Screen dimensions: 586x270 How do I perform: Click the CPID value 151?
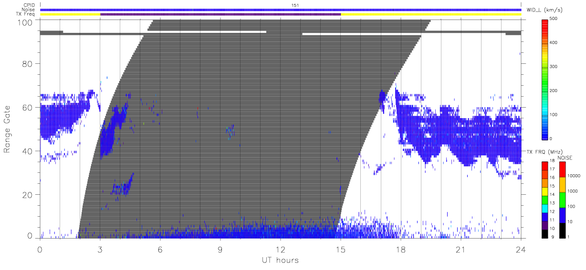tap(294, 5)
